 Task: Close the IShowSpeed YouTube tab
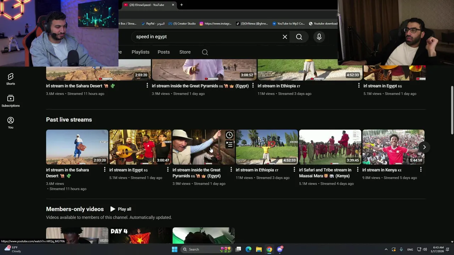pyautogui.click(x=173, y=5)
